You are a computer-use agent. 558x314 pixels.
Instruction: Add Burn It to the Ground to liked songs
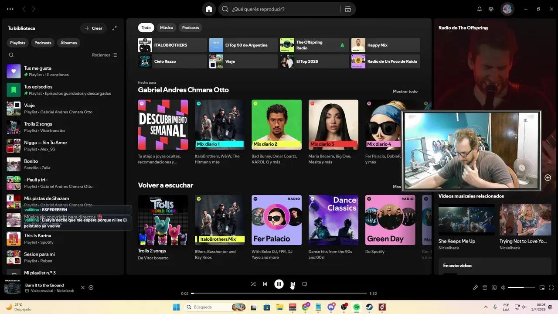[91, 287]
